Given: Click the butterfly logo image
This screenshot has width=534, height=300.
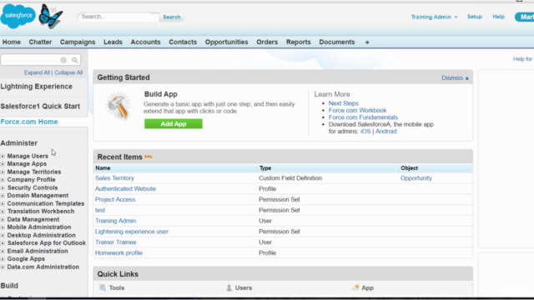Looking at the screenshot, I should point(50,16).
